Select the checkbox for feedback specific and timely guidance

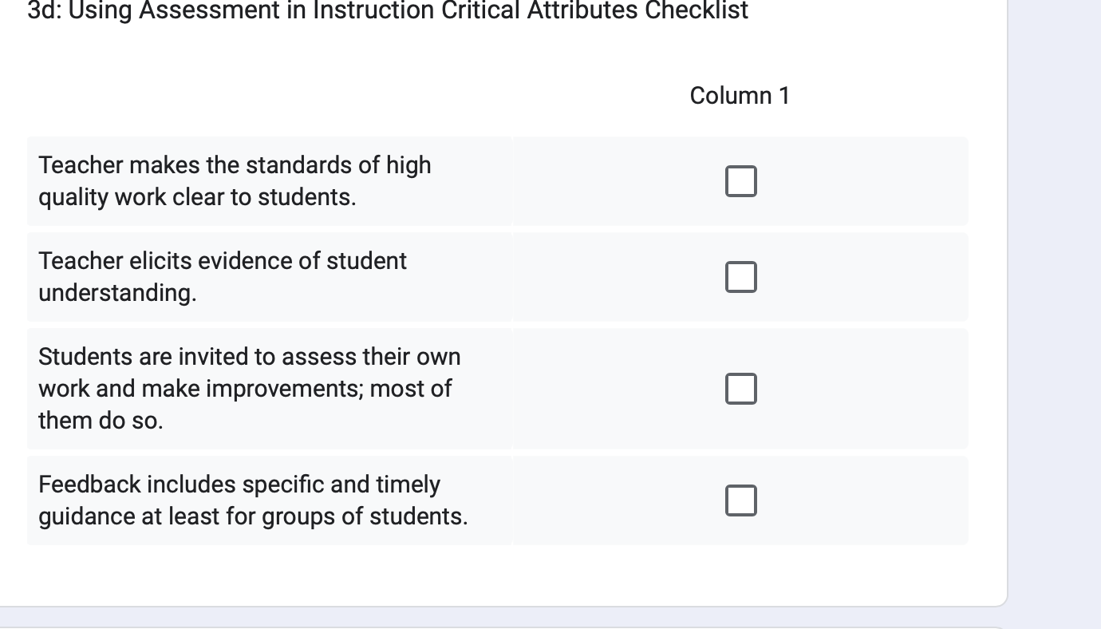(740, 500)
